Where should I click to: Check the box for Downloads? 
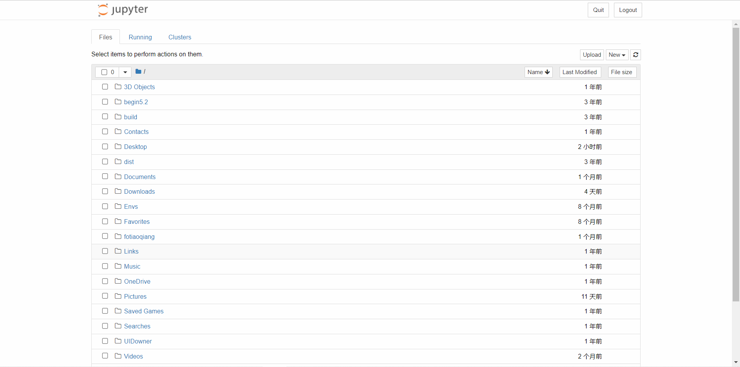click(x=105, y=191)
